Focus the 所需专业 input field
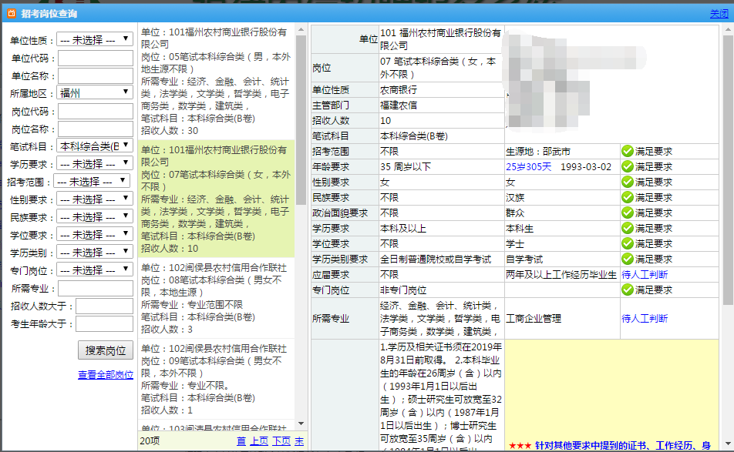Viewport: 734px width, 452px height. tap(96, 289)
